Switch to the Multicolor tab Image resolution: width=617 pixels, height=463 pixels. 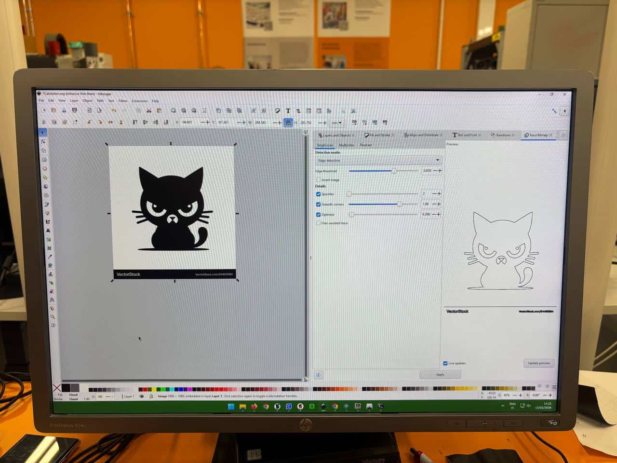pos(347,145)
